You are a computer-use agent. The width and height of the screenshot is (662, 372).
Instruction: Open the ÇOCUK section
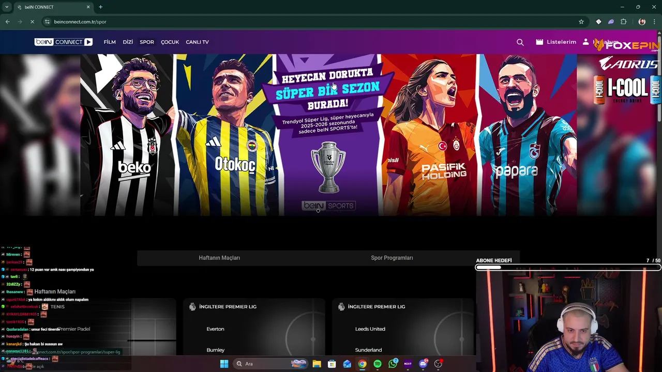tap(170, 42)
